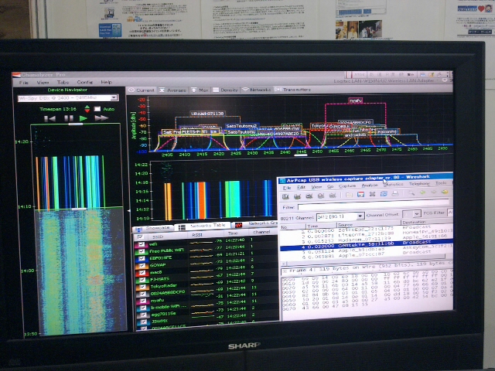Click Wireshark's start capture toolbar icon
495x371 pixels.
coord(309,196)
